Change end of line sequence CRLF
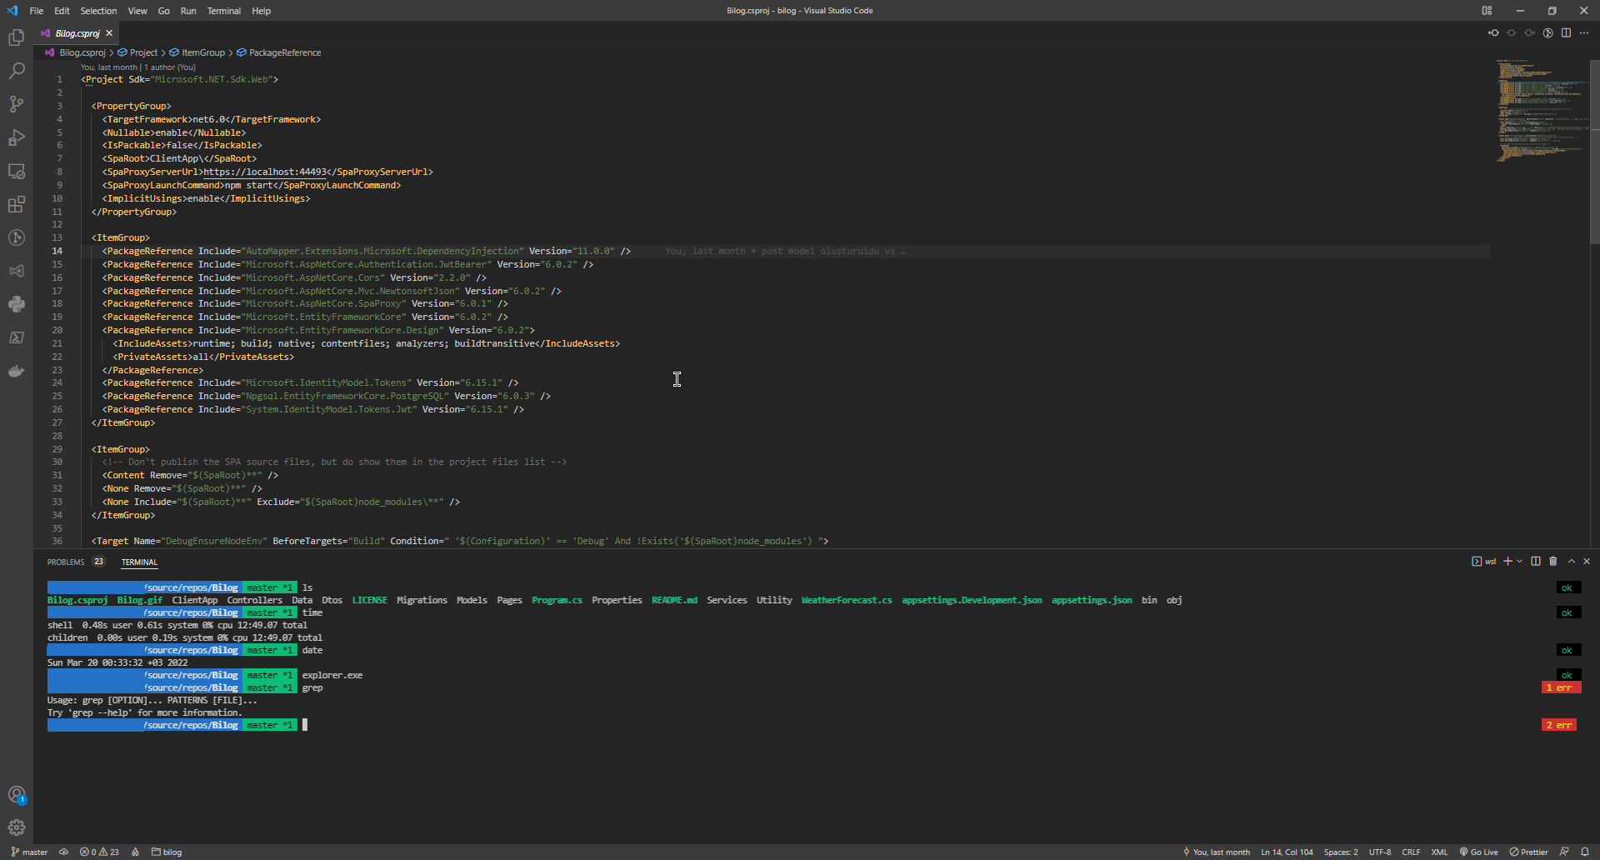Viewport: 1600px width, 860px height. 1411,852
